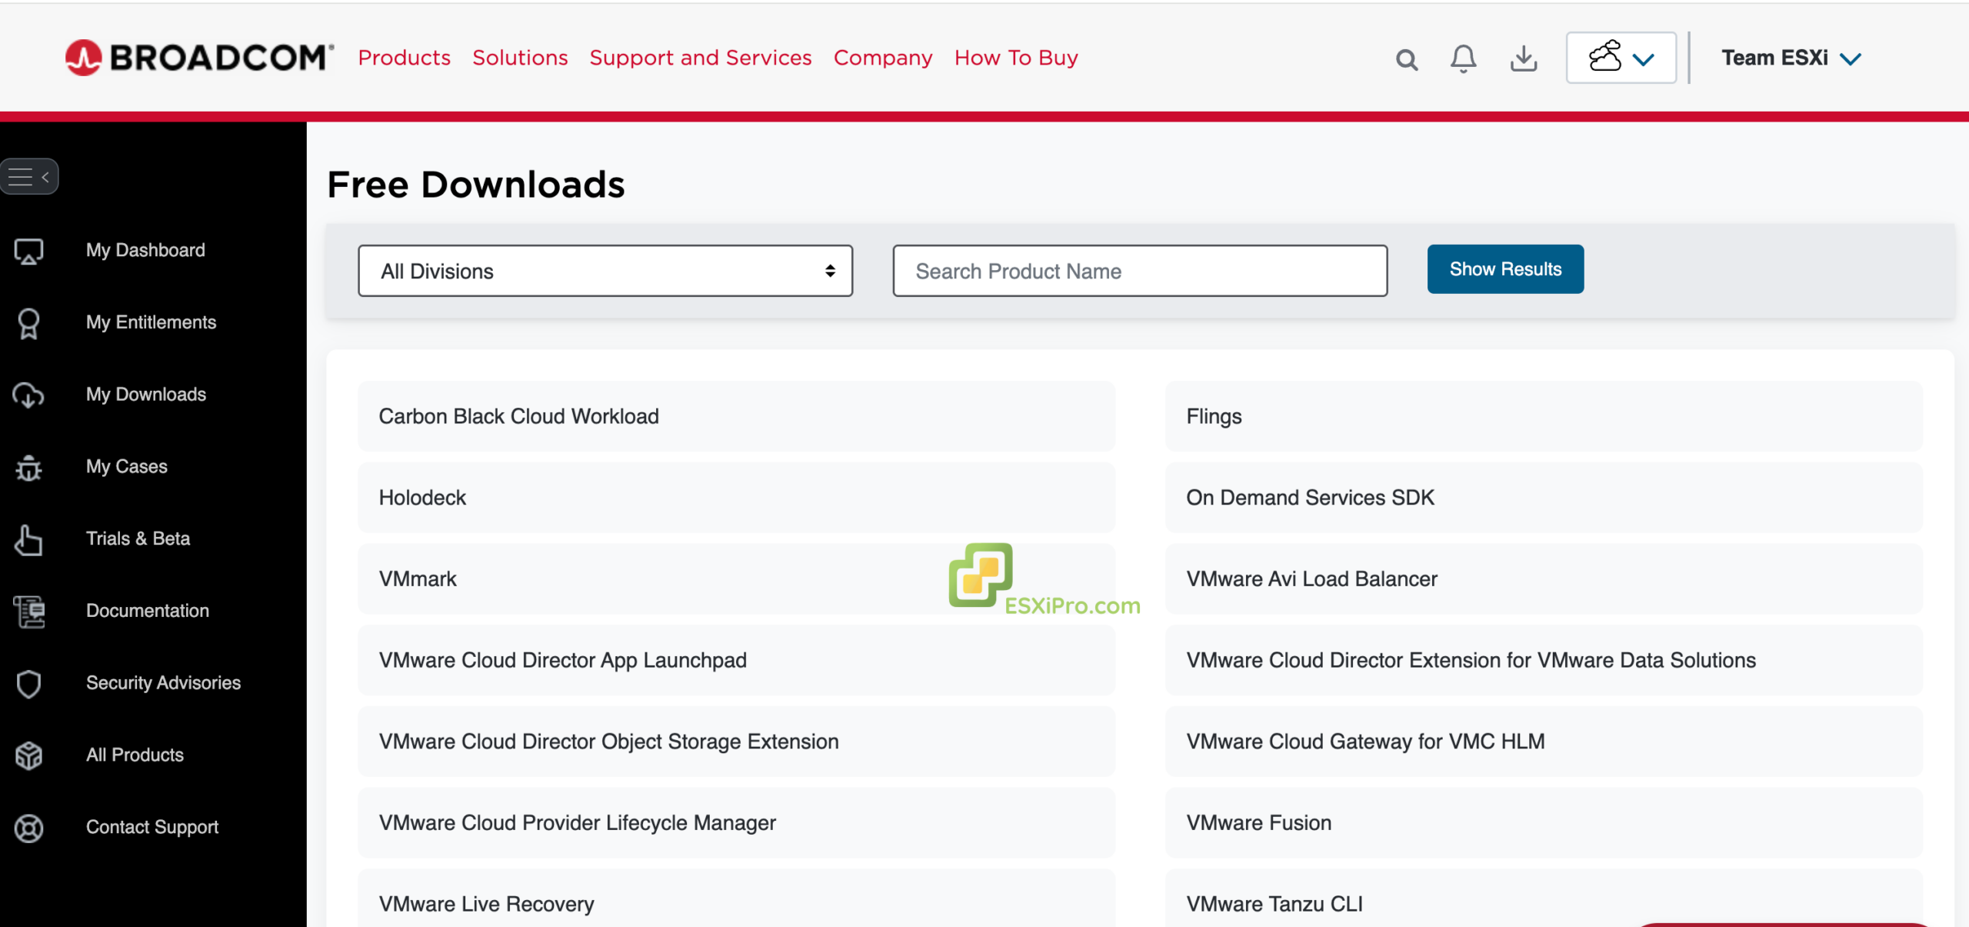Click the search magnifier icon in header
This screenshot has height=927, width=1969.
pyautogui.click(x=1406, y=59)
